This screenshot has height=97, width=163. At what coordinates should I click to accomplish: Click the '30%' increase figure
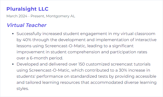coord(123,70)
